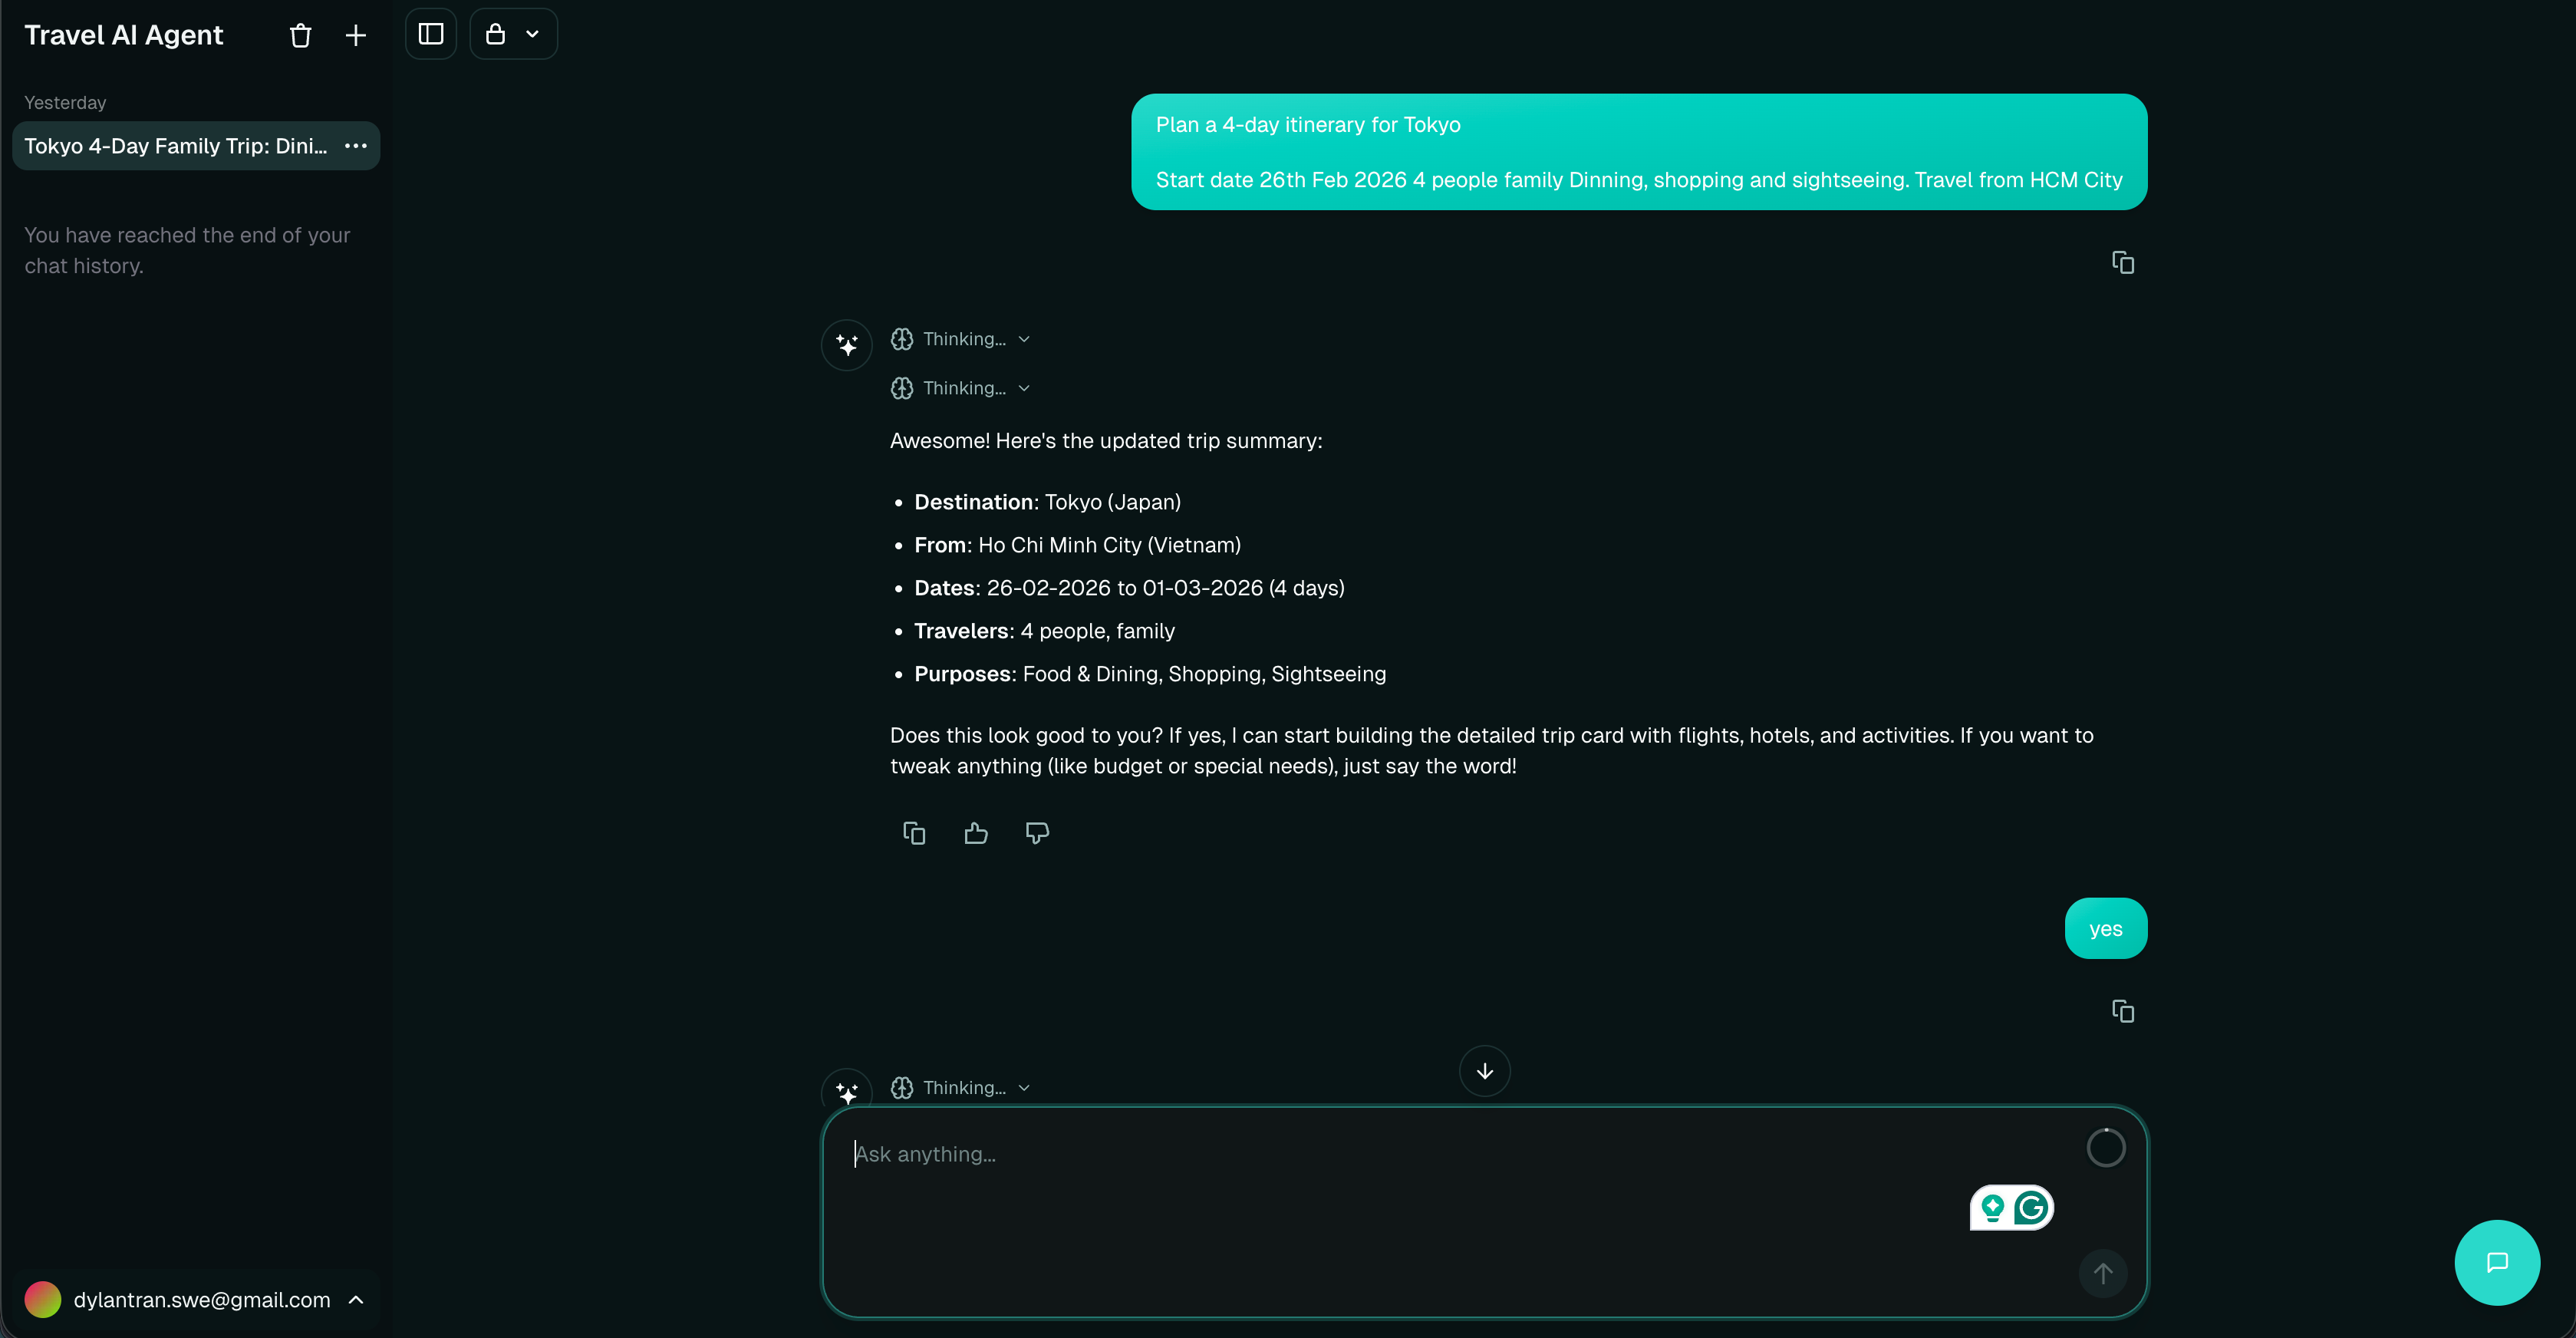Viewport: 2576px width, 1338px height.
Task: Open the Tokyo 4-Day Family Trip chat
Action: pyautogui.click(x=176, y=146)
